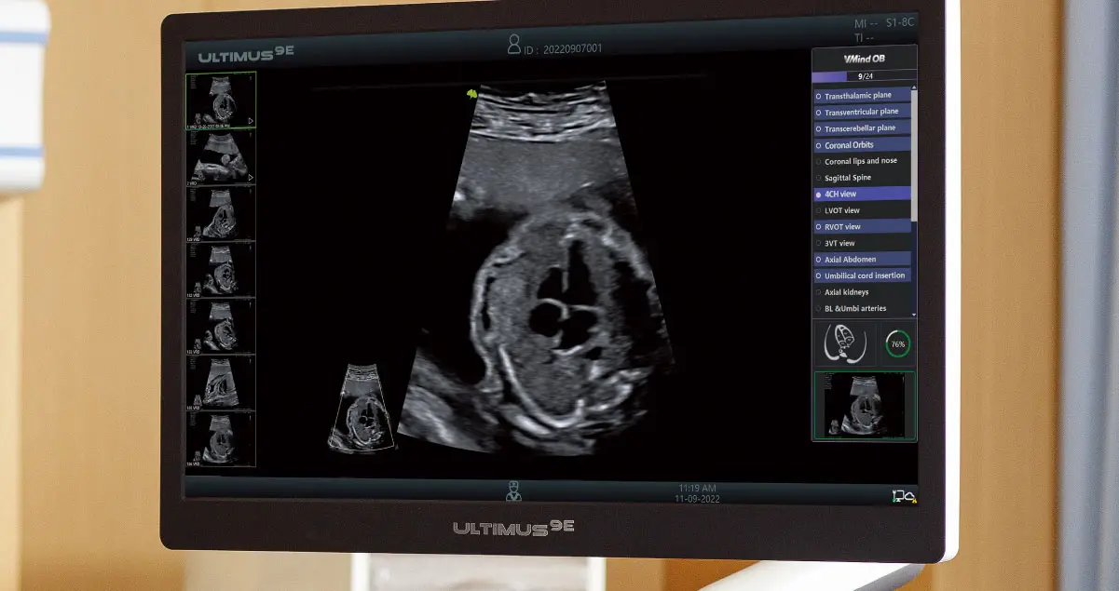Select the first green-highlighted clip thumbnail

click(x=221, y=101)
